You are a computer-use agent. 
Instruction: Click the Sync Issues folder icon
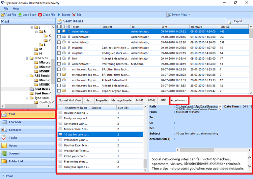(32, 98)
